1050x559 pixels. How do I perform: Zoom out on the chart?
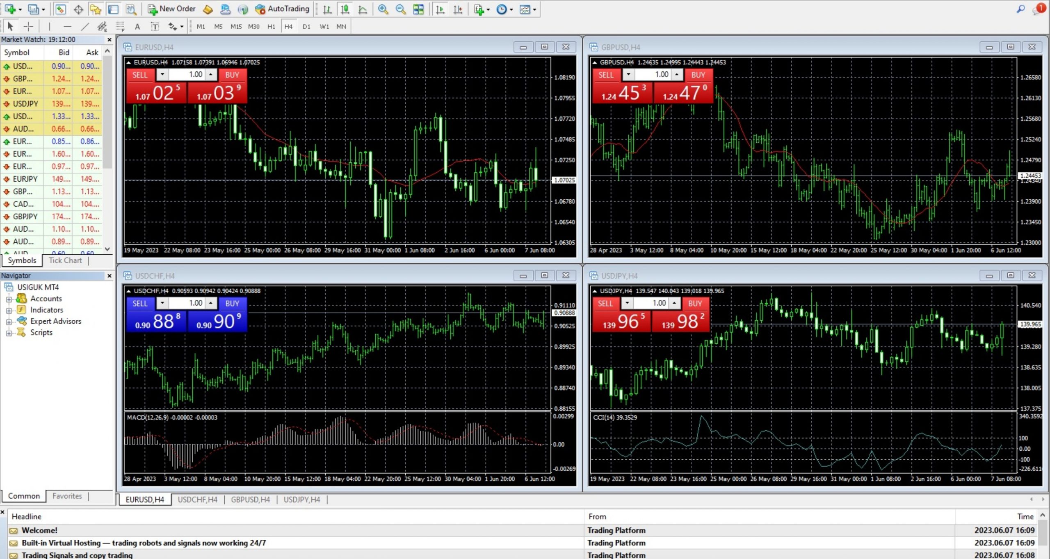(401, 9)
